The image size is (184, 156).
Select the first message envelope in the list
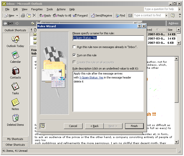35,34
